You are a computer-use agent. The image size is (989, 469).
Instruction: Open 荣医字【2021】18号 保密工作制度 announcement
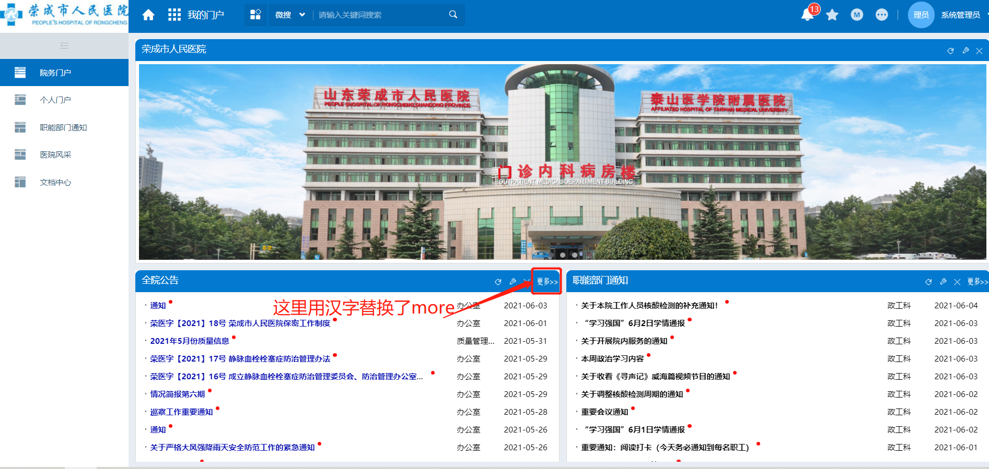(240, 323)
